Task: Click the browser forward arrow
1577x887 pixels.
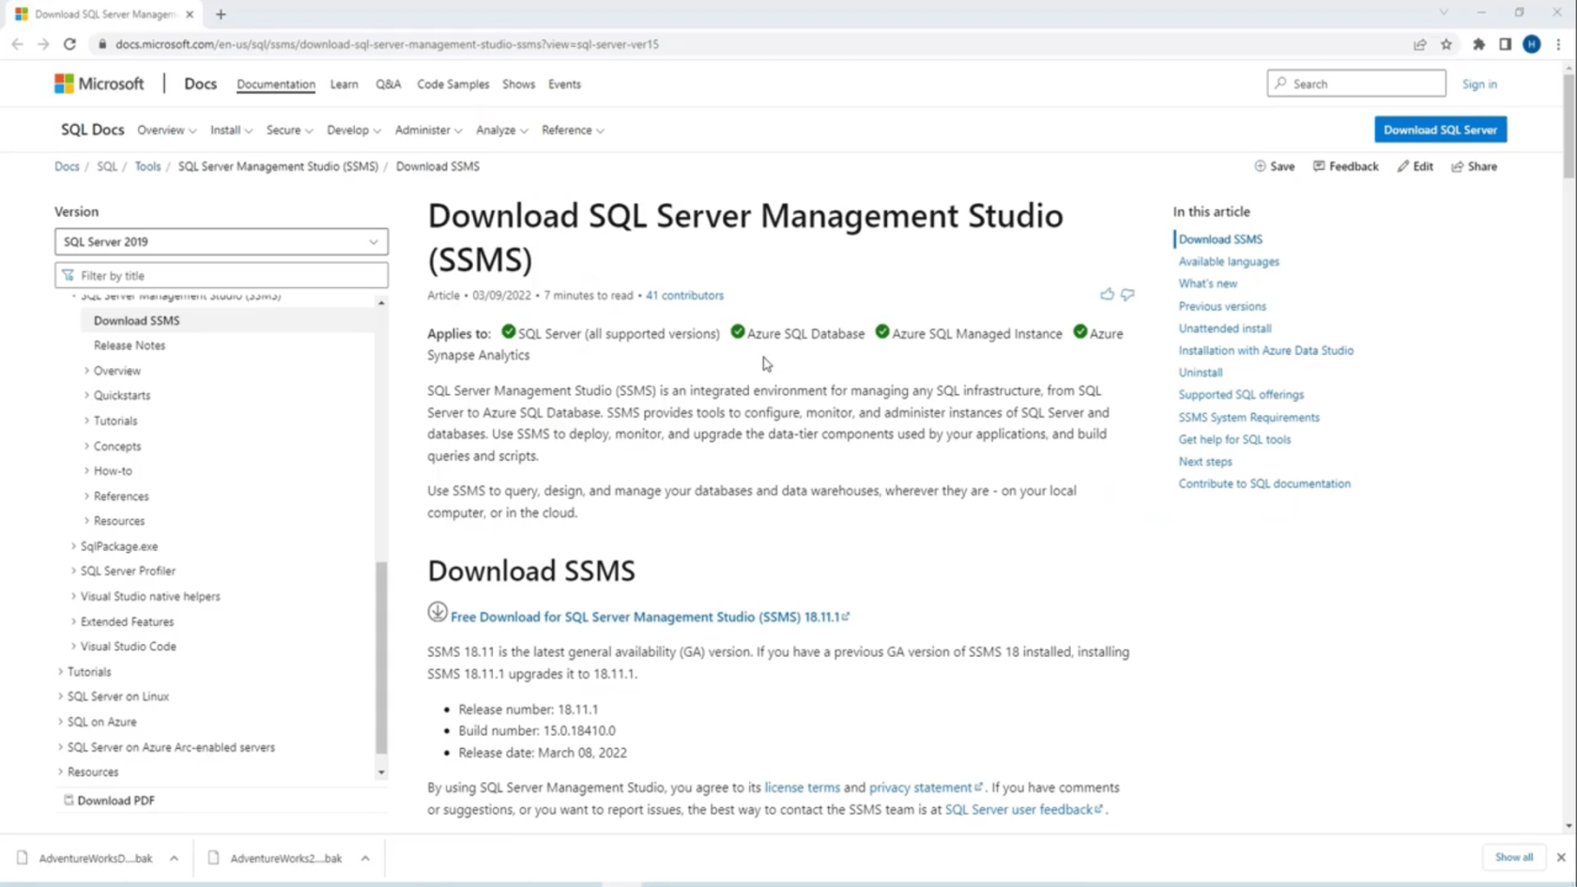Action: pyautogui.click(x=43, y=44)
